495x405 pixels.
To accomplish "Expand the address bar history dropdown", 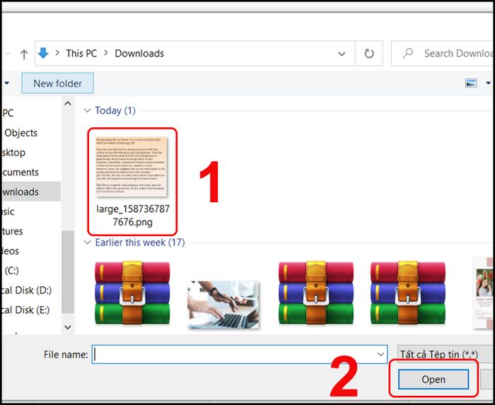I will click(342, 54).
